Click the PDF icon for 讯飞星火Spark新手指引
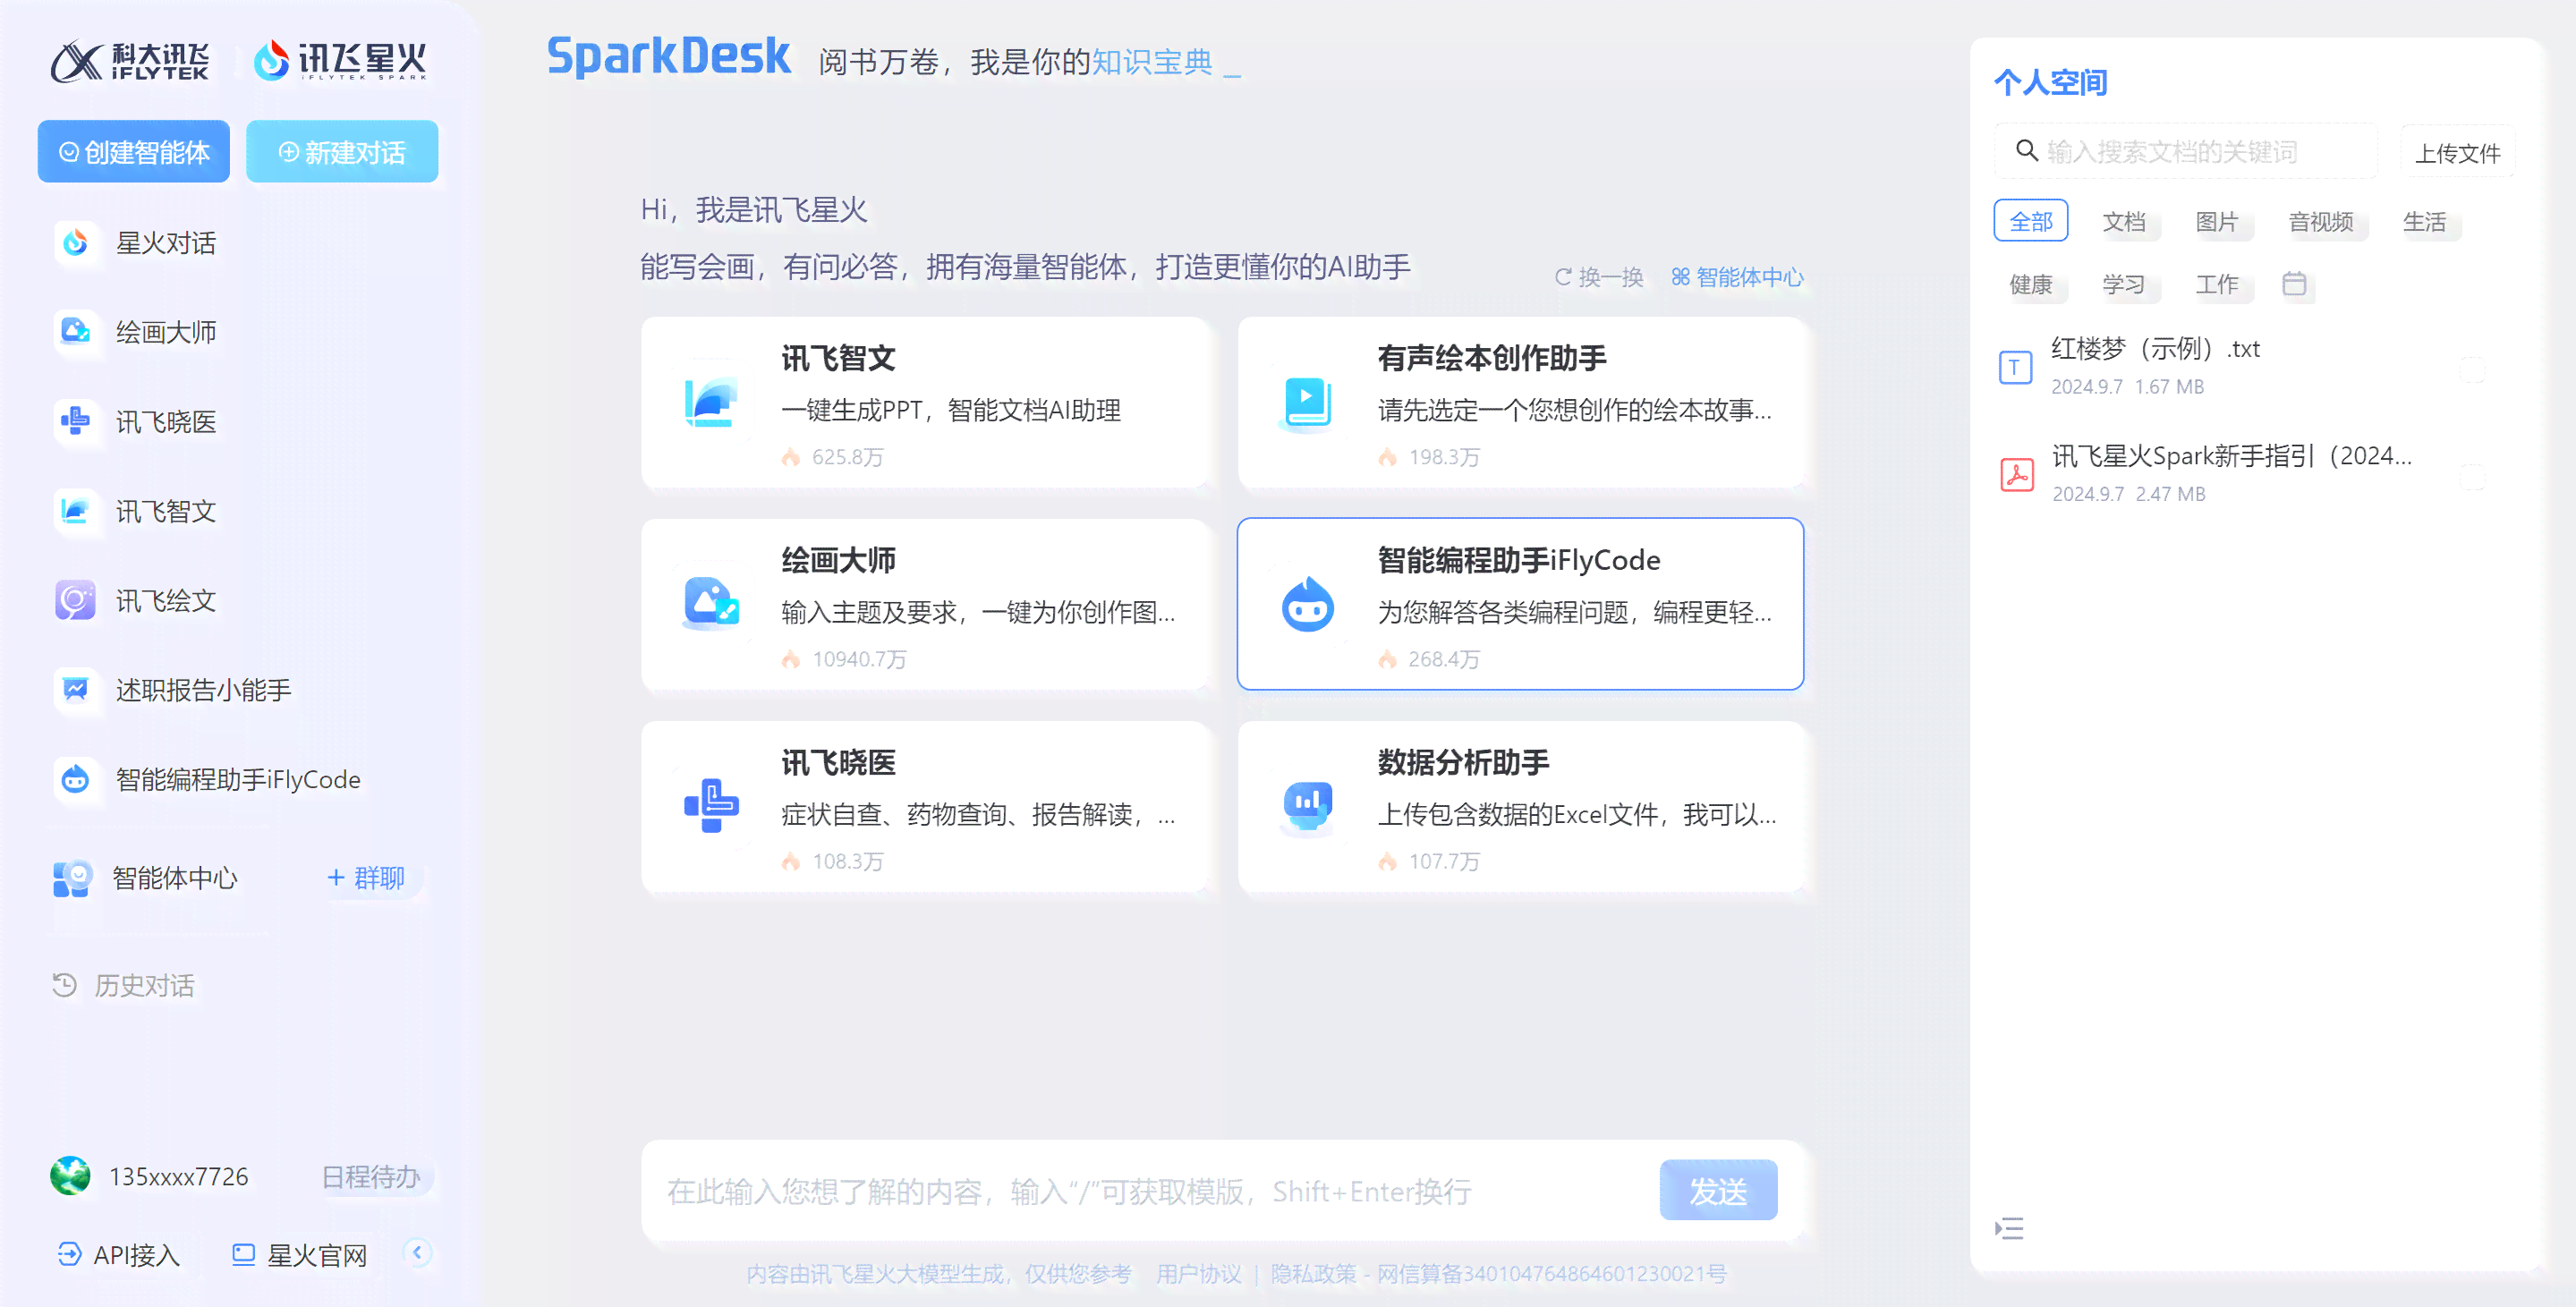Viewport: 2576px width, 1307px height. tap(2016, 474)
